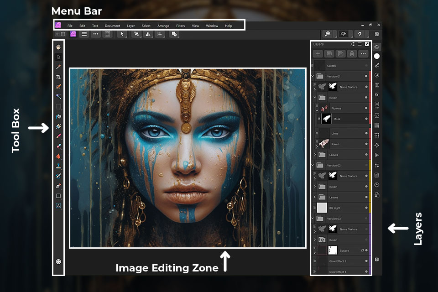The width and height of the screenshot is (438, 292).
Task: Open the Adjustments panel icon
Action: 377,75
